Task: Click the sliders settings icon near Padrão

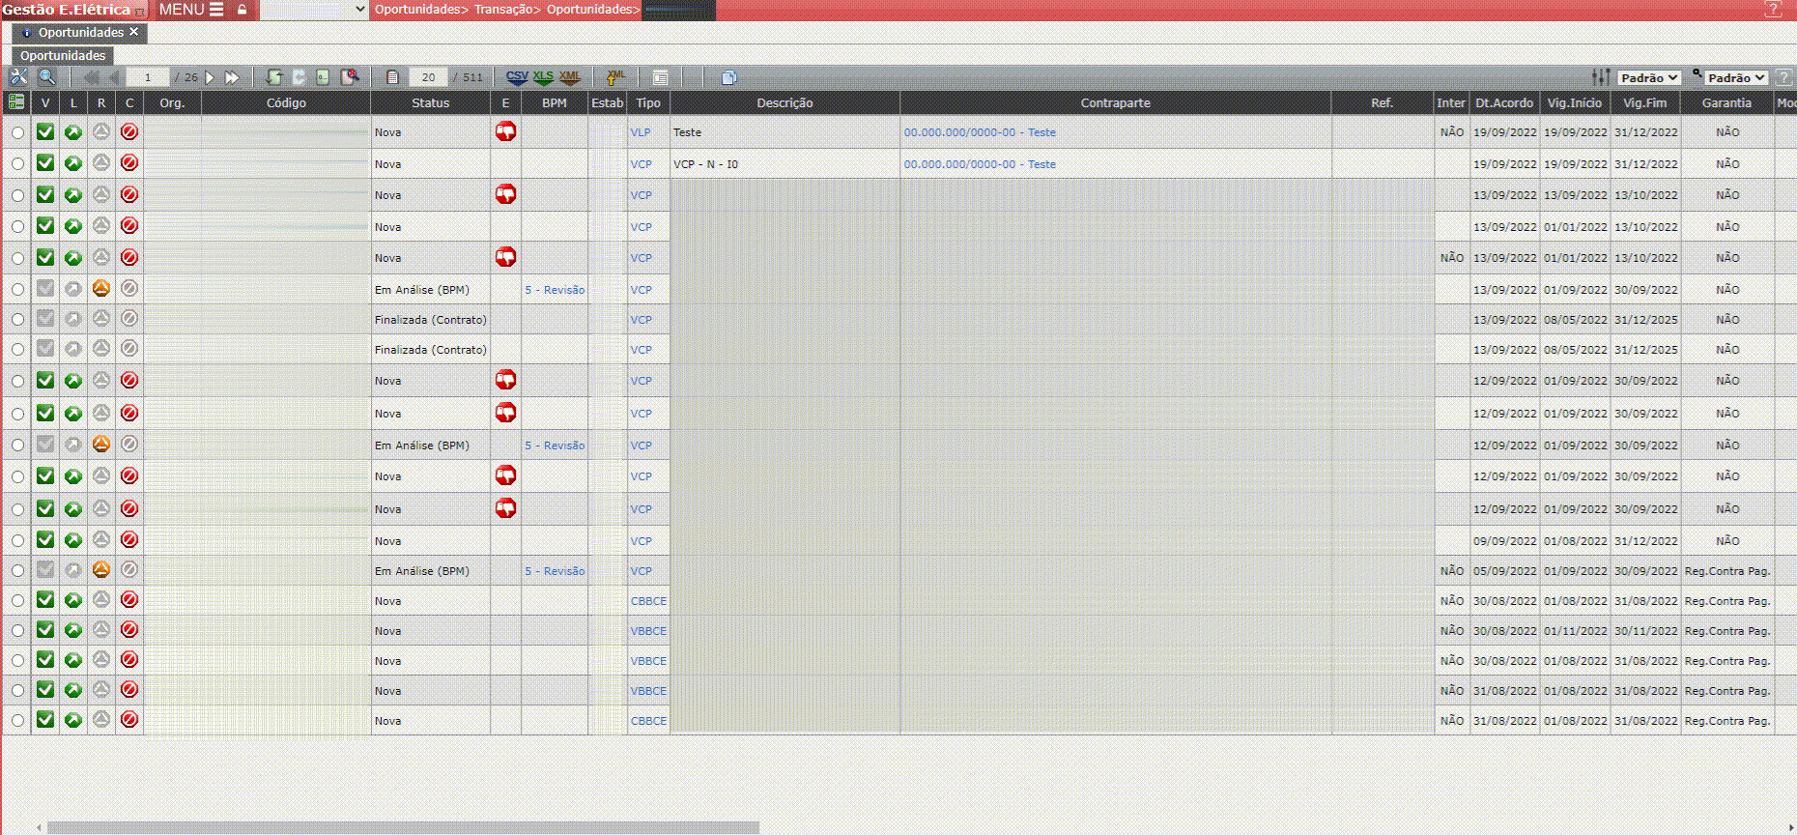Action: pos(1601,77)
